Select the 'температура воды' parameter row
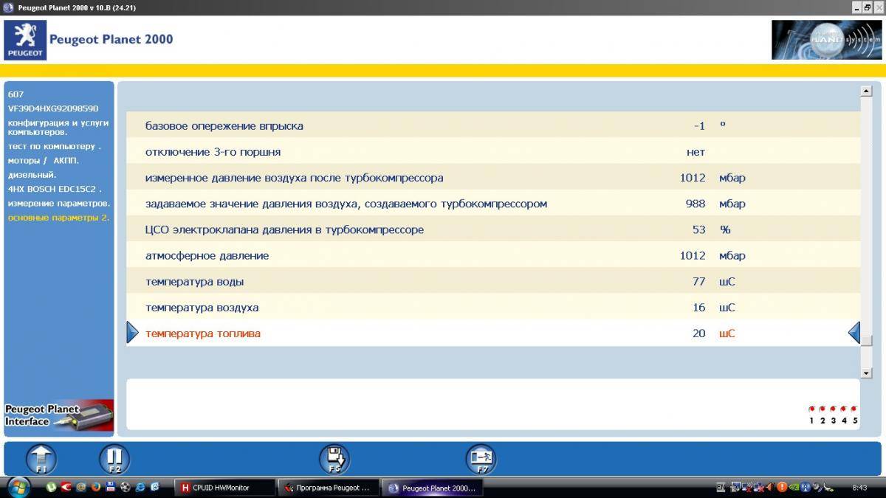This screenshot has width=886, height=498. tap(195, 282)
